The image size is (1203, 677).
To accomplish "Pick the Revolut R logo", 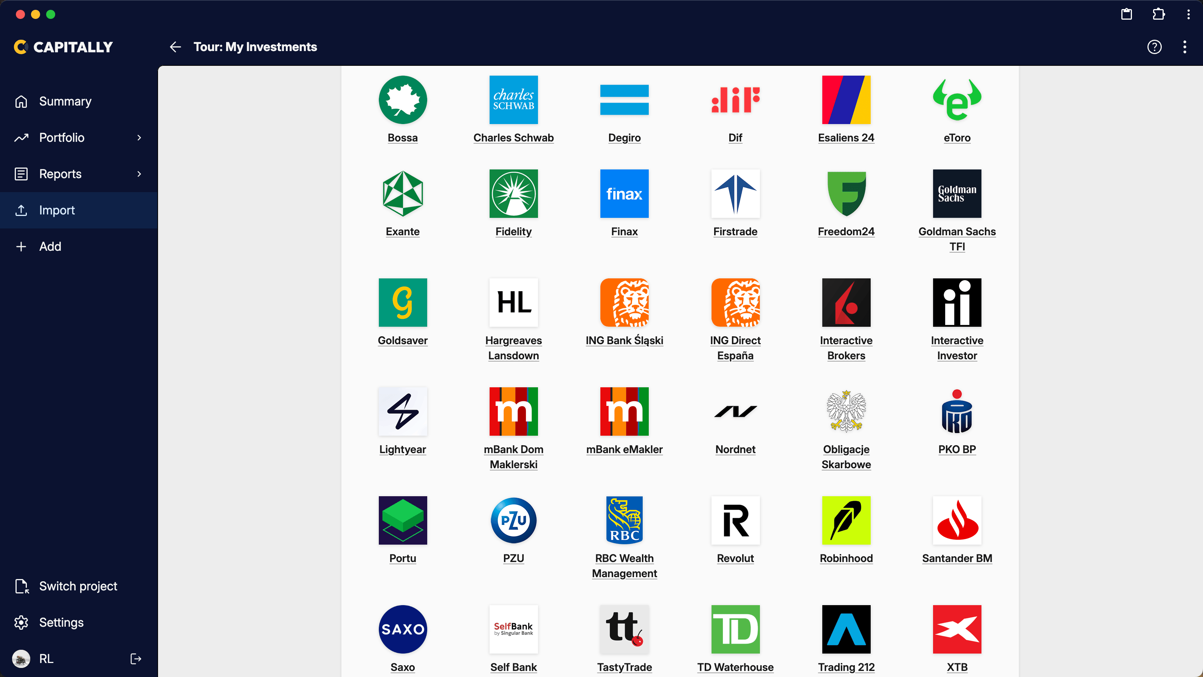I will (x=735, y=520).
